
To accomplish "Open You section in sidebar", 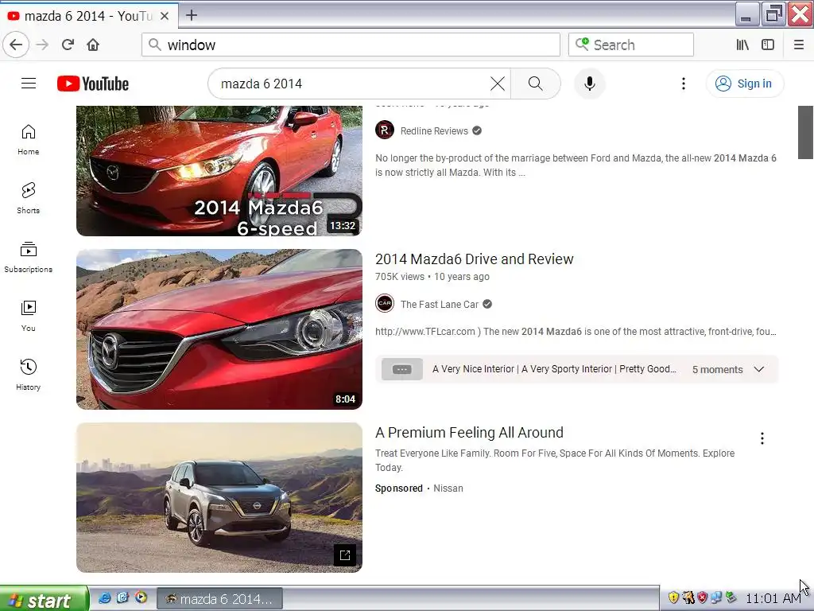I will tap(29, 316).
